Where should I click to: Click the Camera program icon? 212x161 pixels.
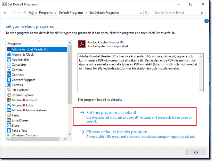(x=9, y=69)
